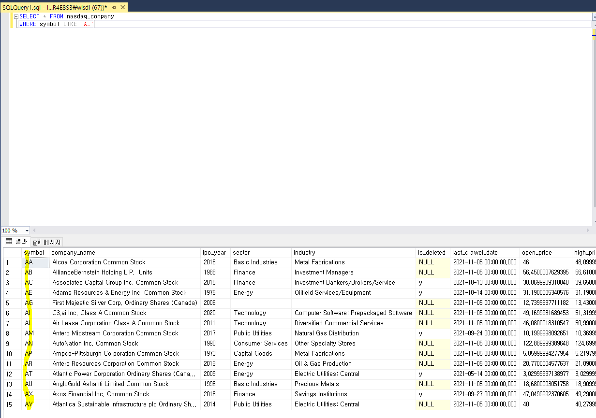
Task: Select the Air Lease Corporation cell
Action: (x=125, y=323)
